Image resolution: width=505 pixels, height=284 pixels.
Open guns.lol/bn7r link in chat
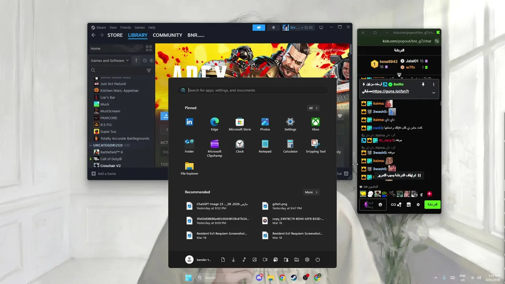click(391, 91)
